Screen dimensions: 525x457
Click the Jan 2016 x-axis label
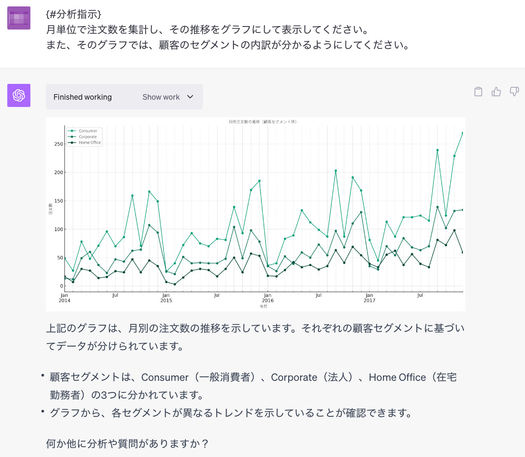[x=268, y=298]
